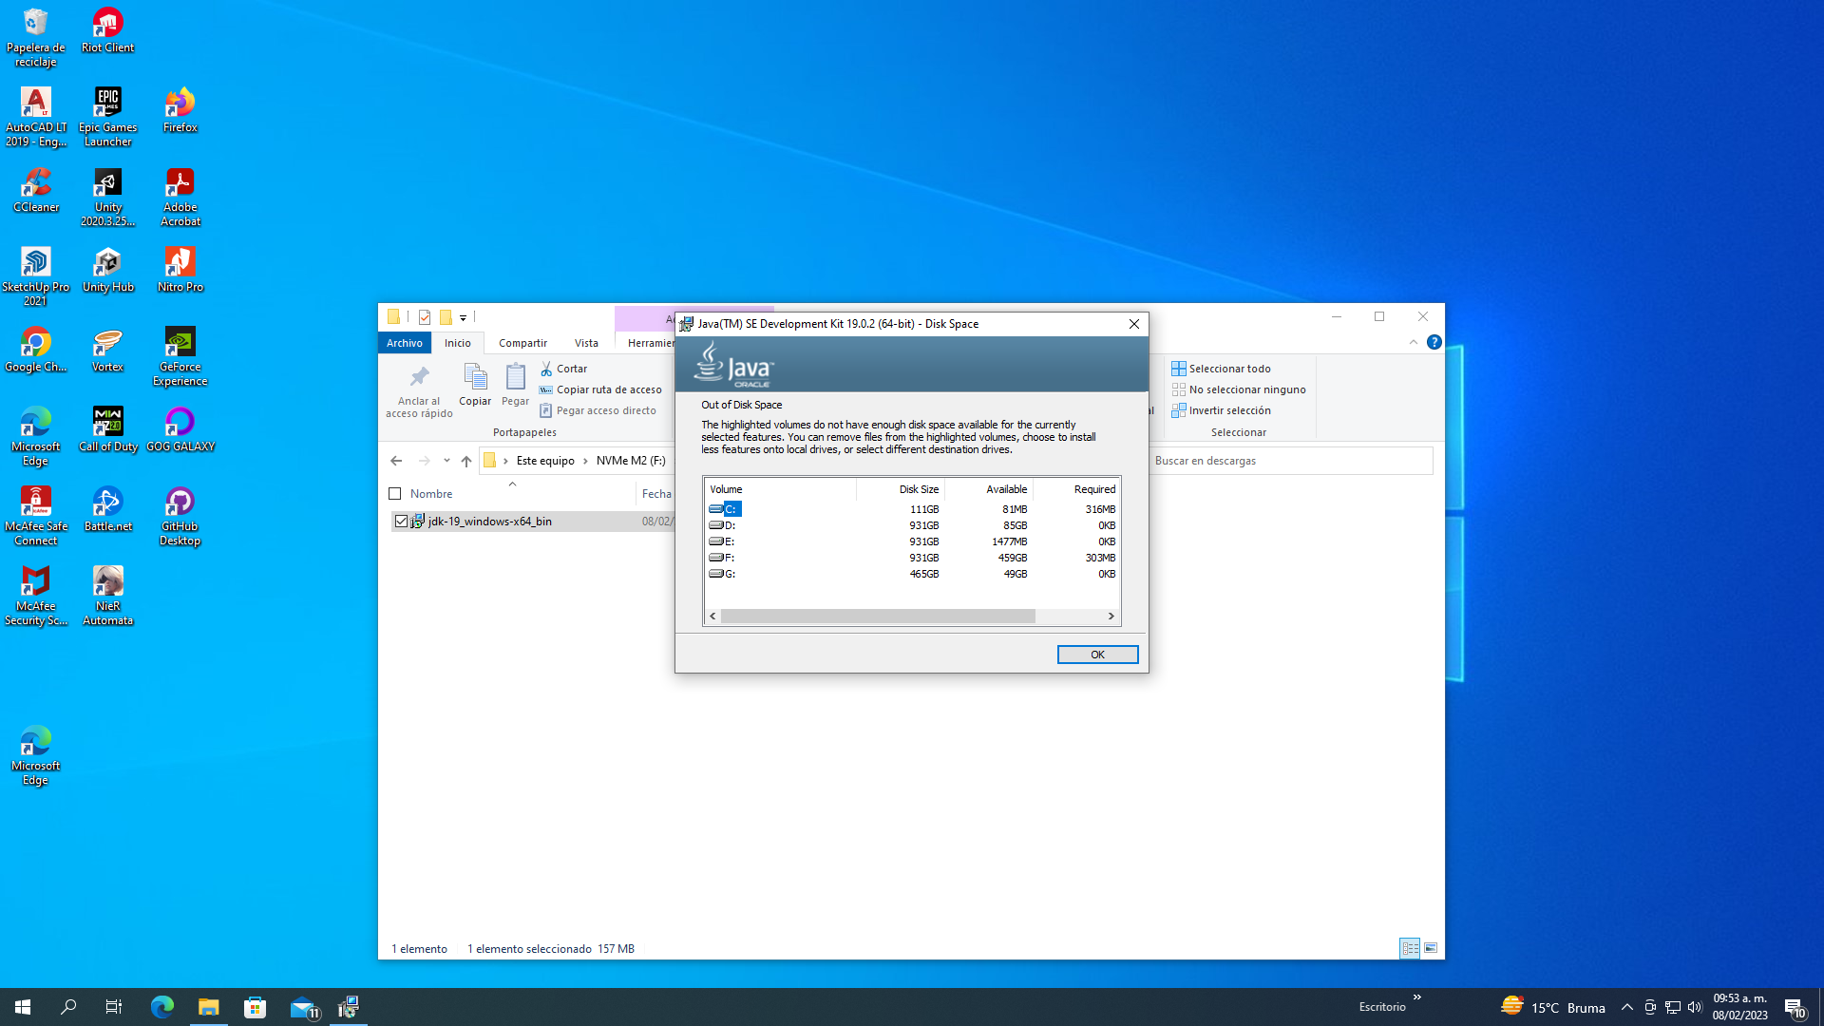Scroll the disk volume list horizontally
This screenshot has width=1824, height=1026.
point(909,615)
